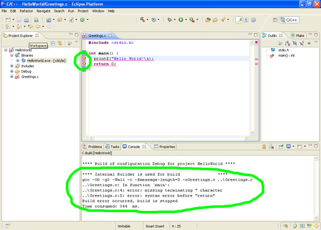The image size is (321, 230).
Task: Maximize the Console panel
Action: 316,146
